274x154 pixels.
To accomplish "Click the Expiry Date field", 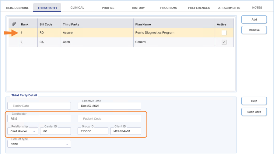I will click(x=39, y=106).
